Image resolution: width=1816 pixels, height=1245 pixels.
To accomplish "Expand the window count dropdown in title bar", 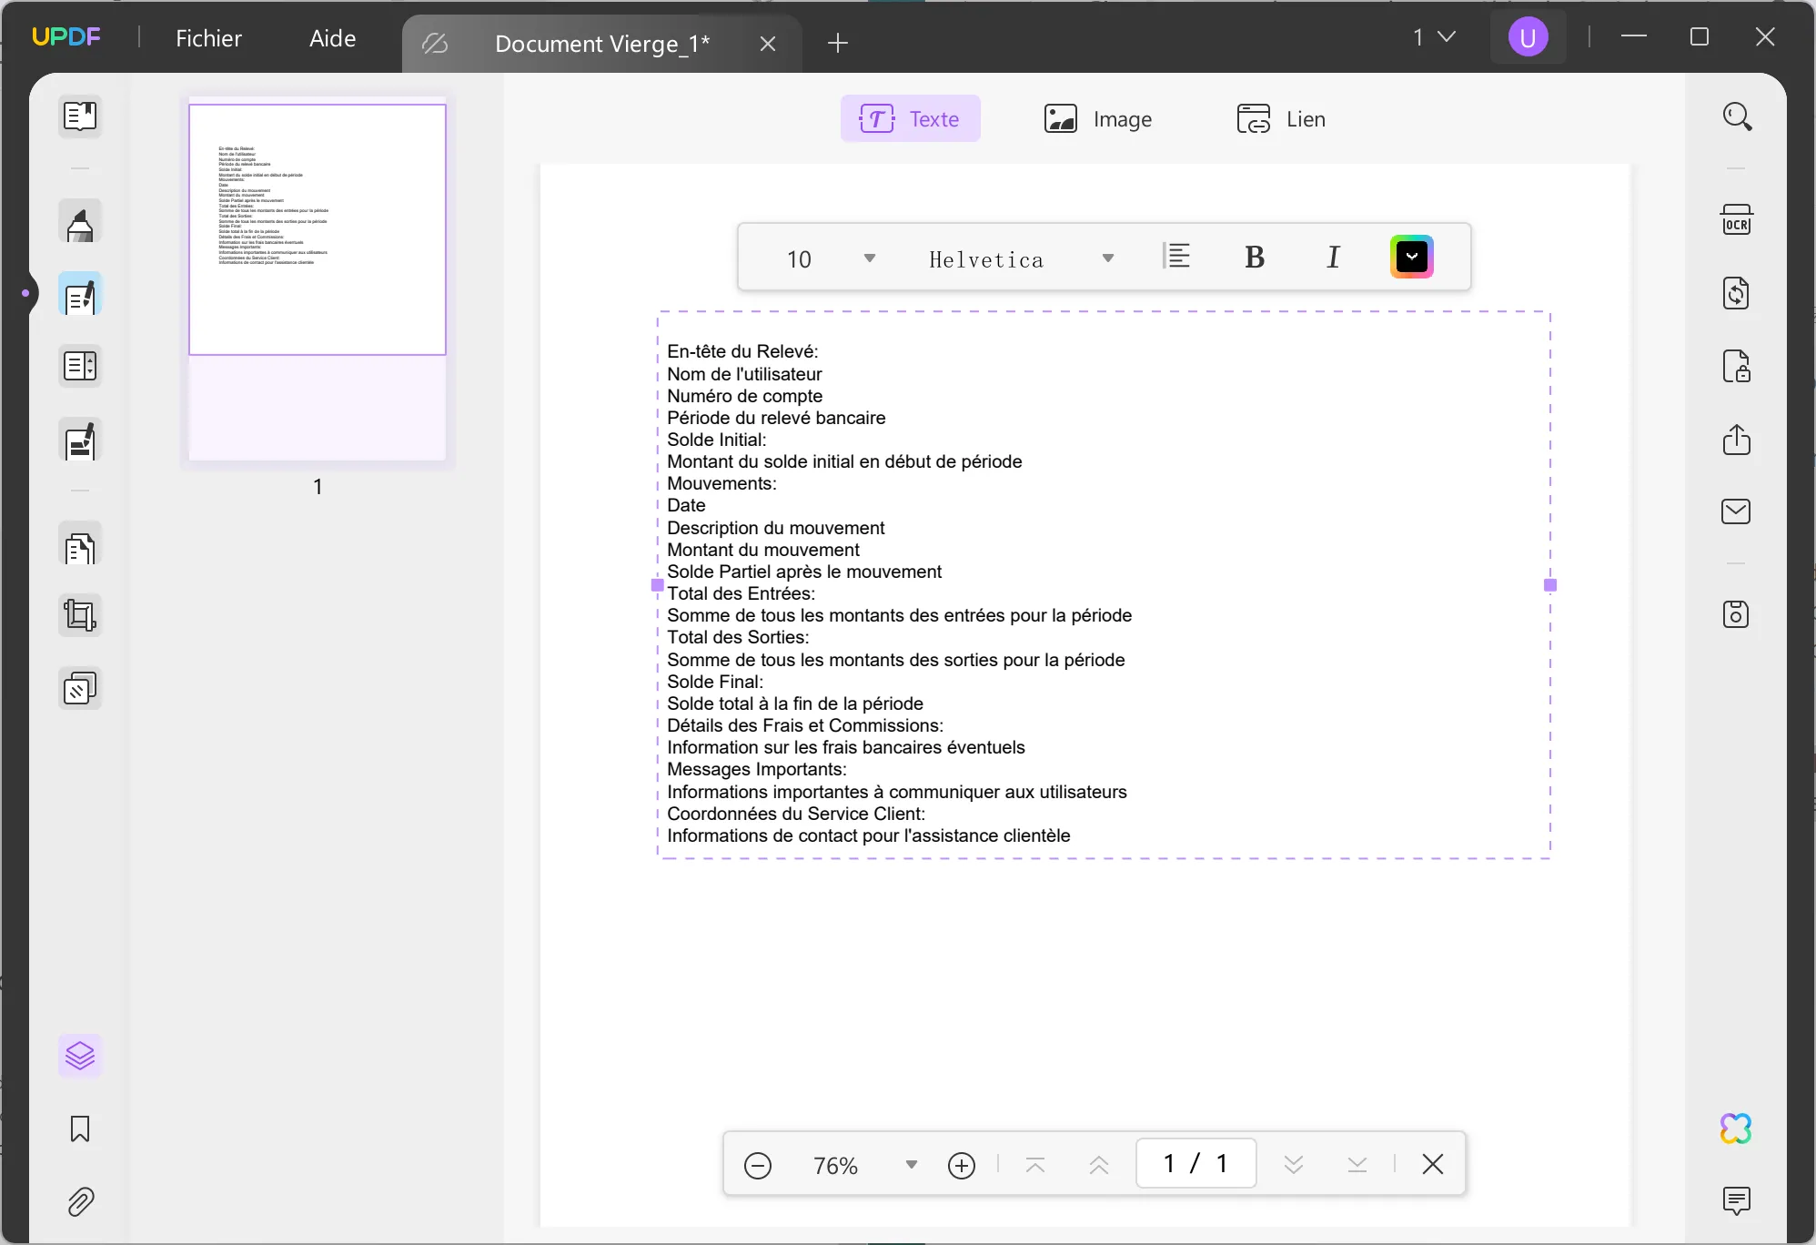I will pyautogui.click(x=1434, y=37).
